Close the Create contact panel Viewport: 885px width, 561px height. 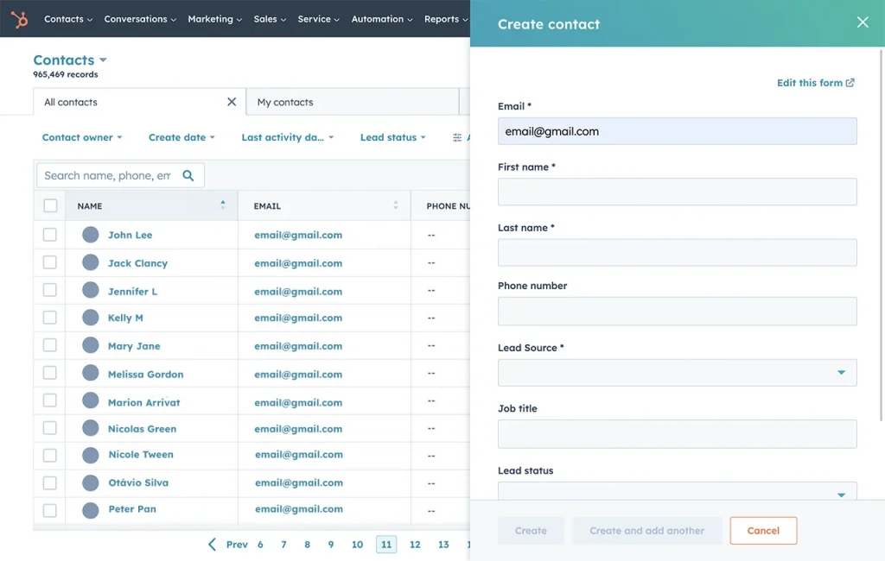point(862,22)
